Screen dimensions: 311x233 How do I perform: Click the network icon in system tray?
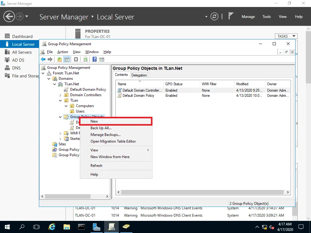click(265, 227)
